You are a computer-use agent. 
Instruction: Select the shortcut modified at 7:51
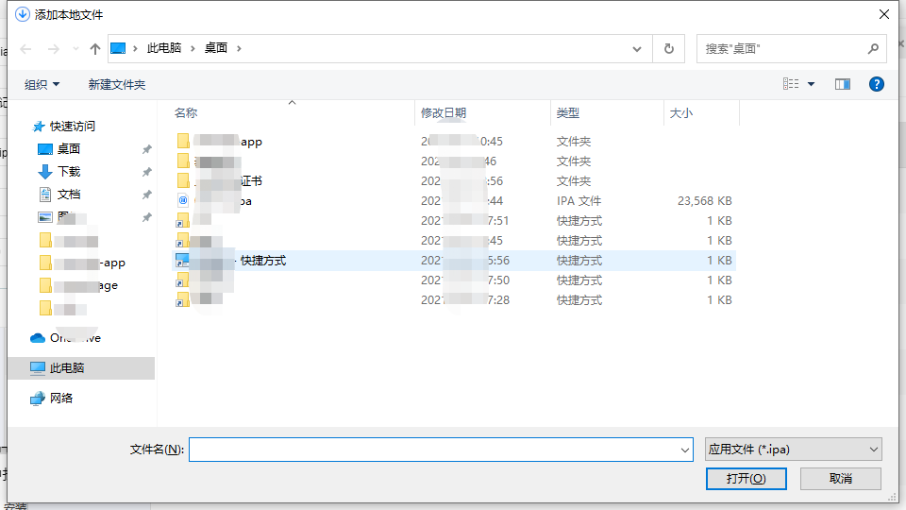454,221
